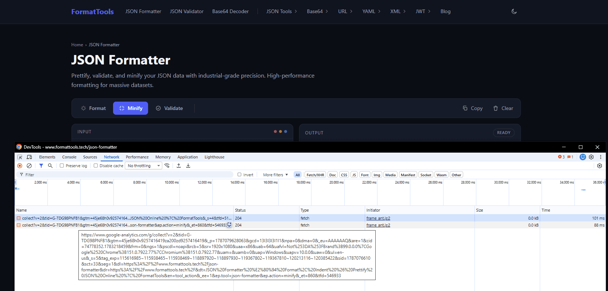The width and height of the screenshot is (608, 291).
Task: Click the first collect request's fetch icon
Action: (x=18, y=218)
